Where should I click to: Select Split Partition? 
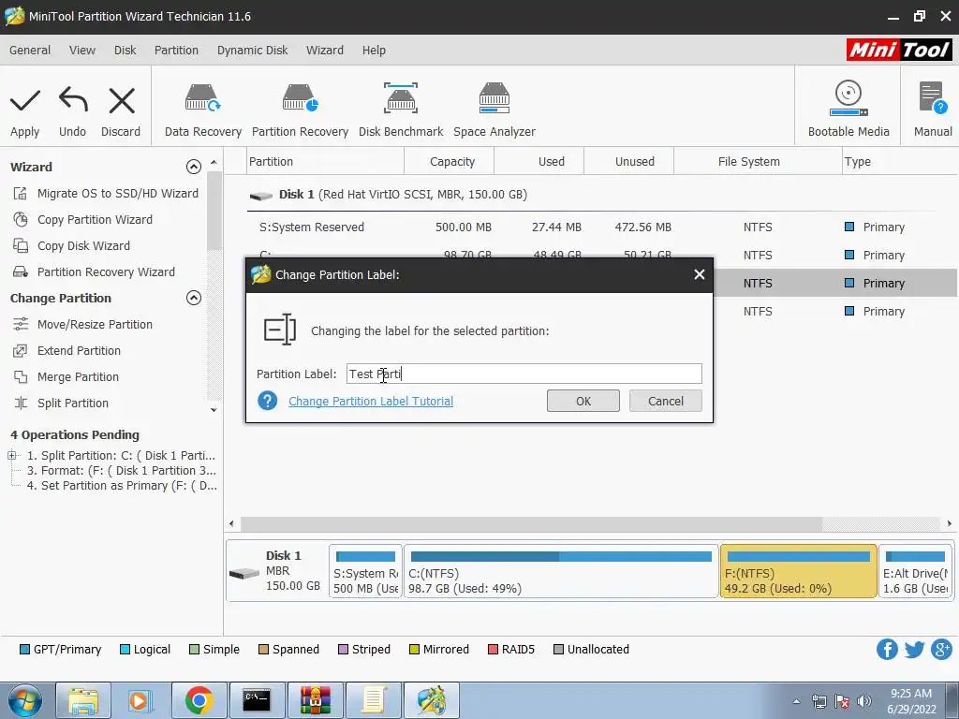(x=61, y=404)
